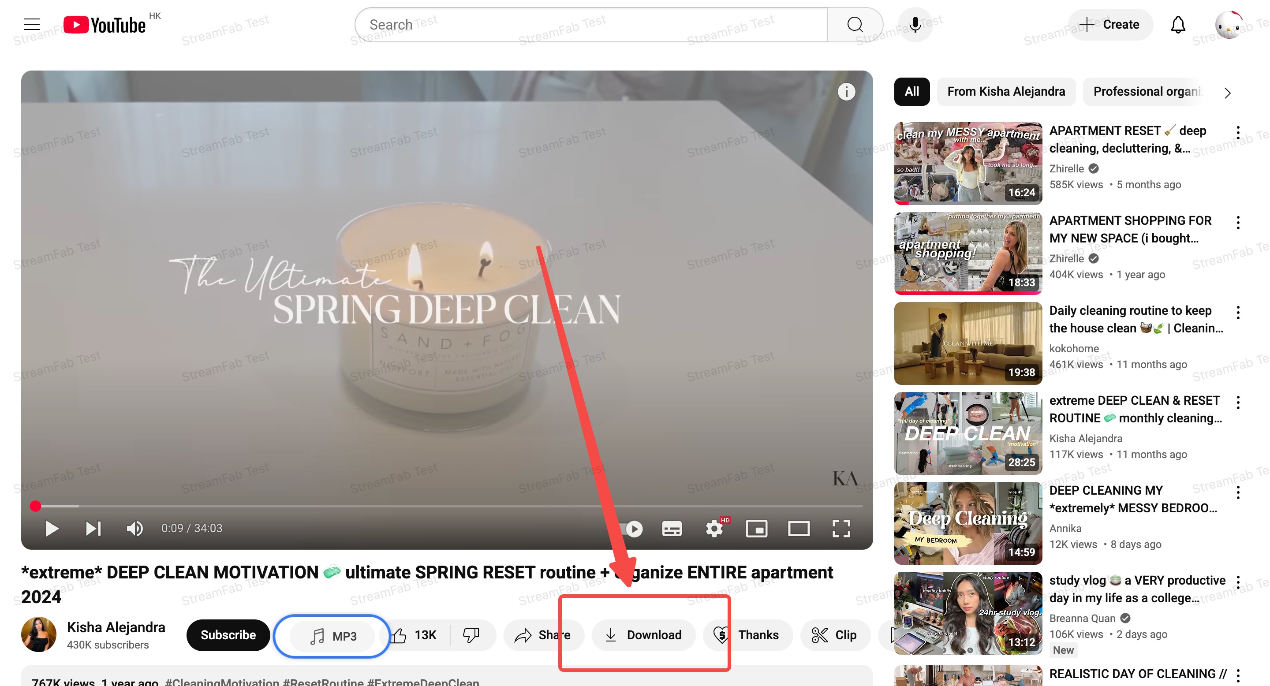Image resolution: width=1270 pixels, height=686 pixels.
Task: Open the 19:38 kokohome thumbnail
Action: (x=968, y=343)
